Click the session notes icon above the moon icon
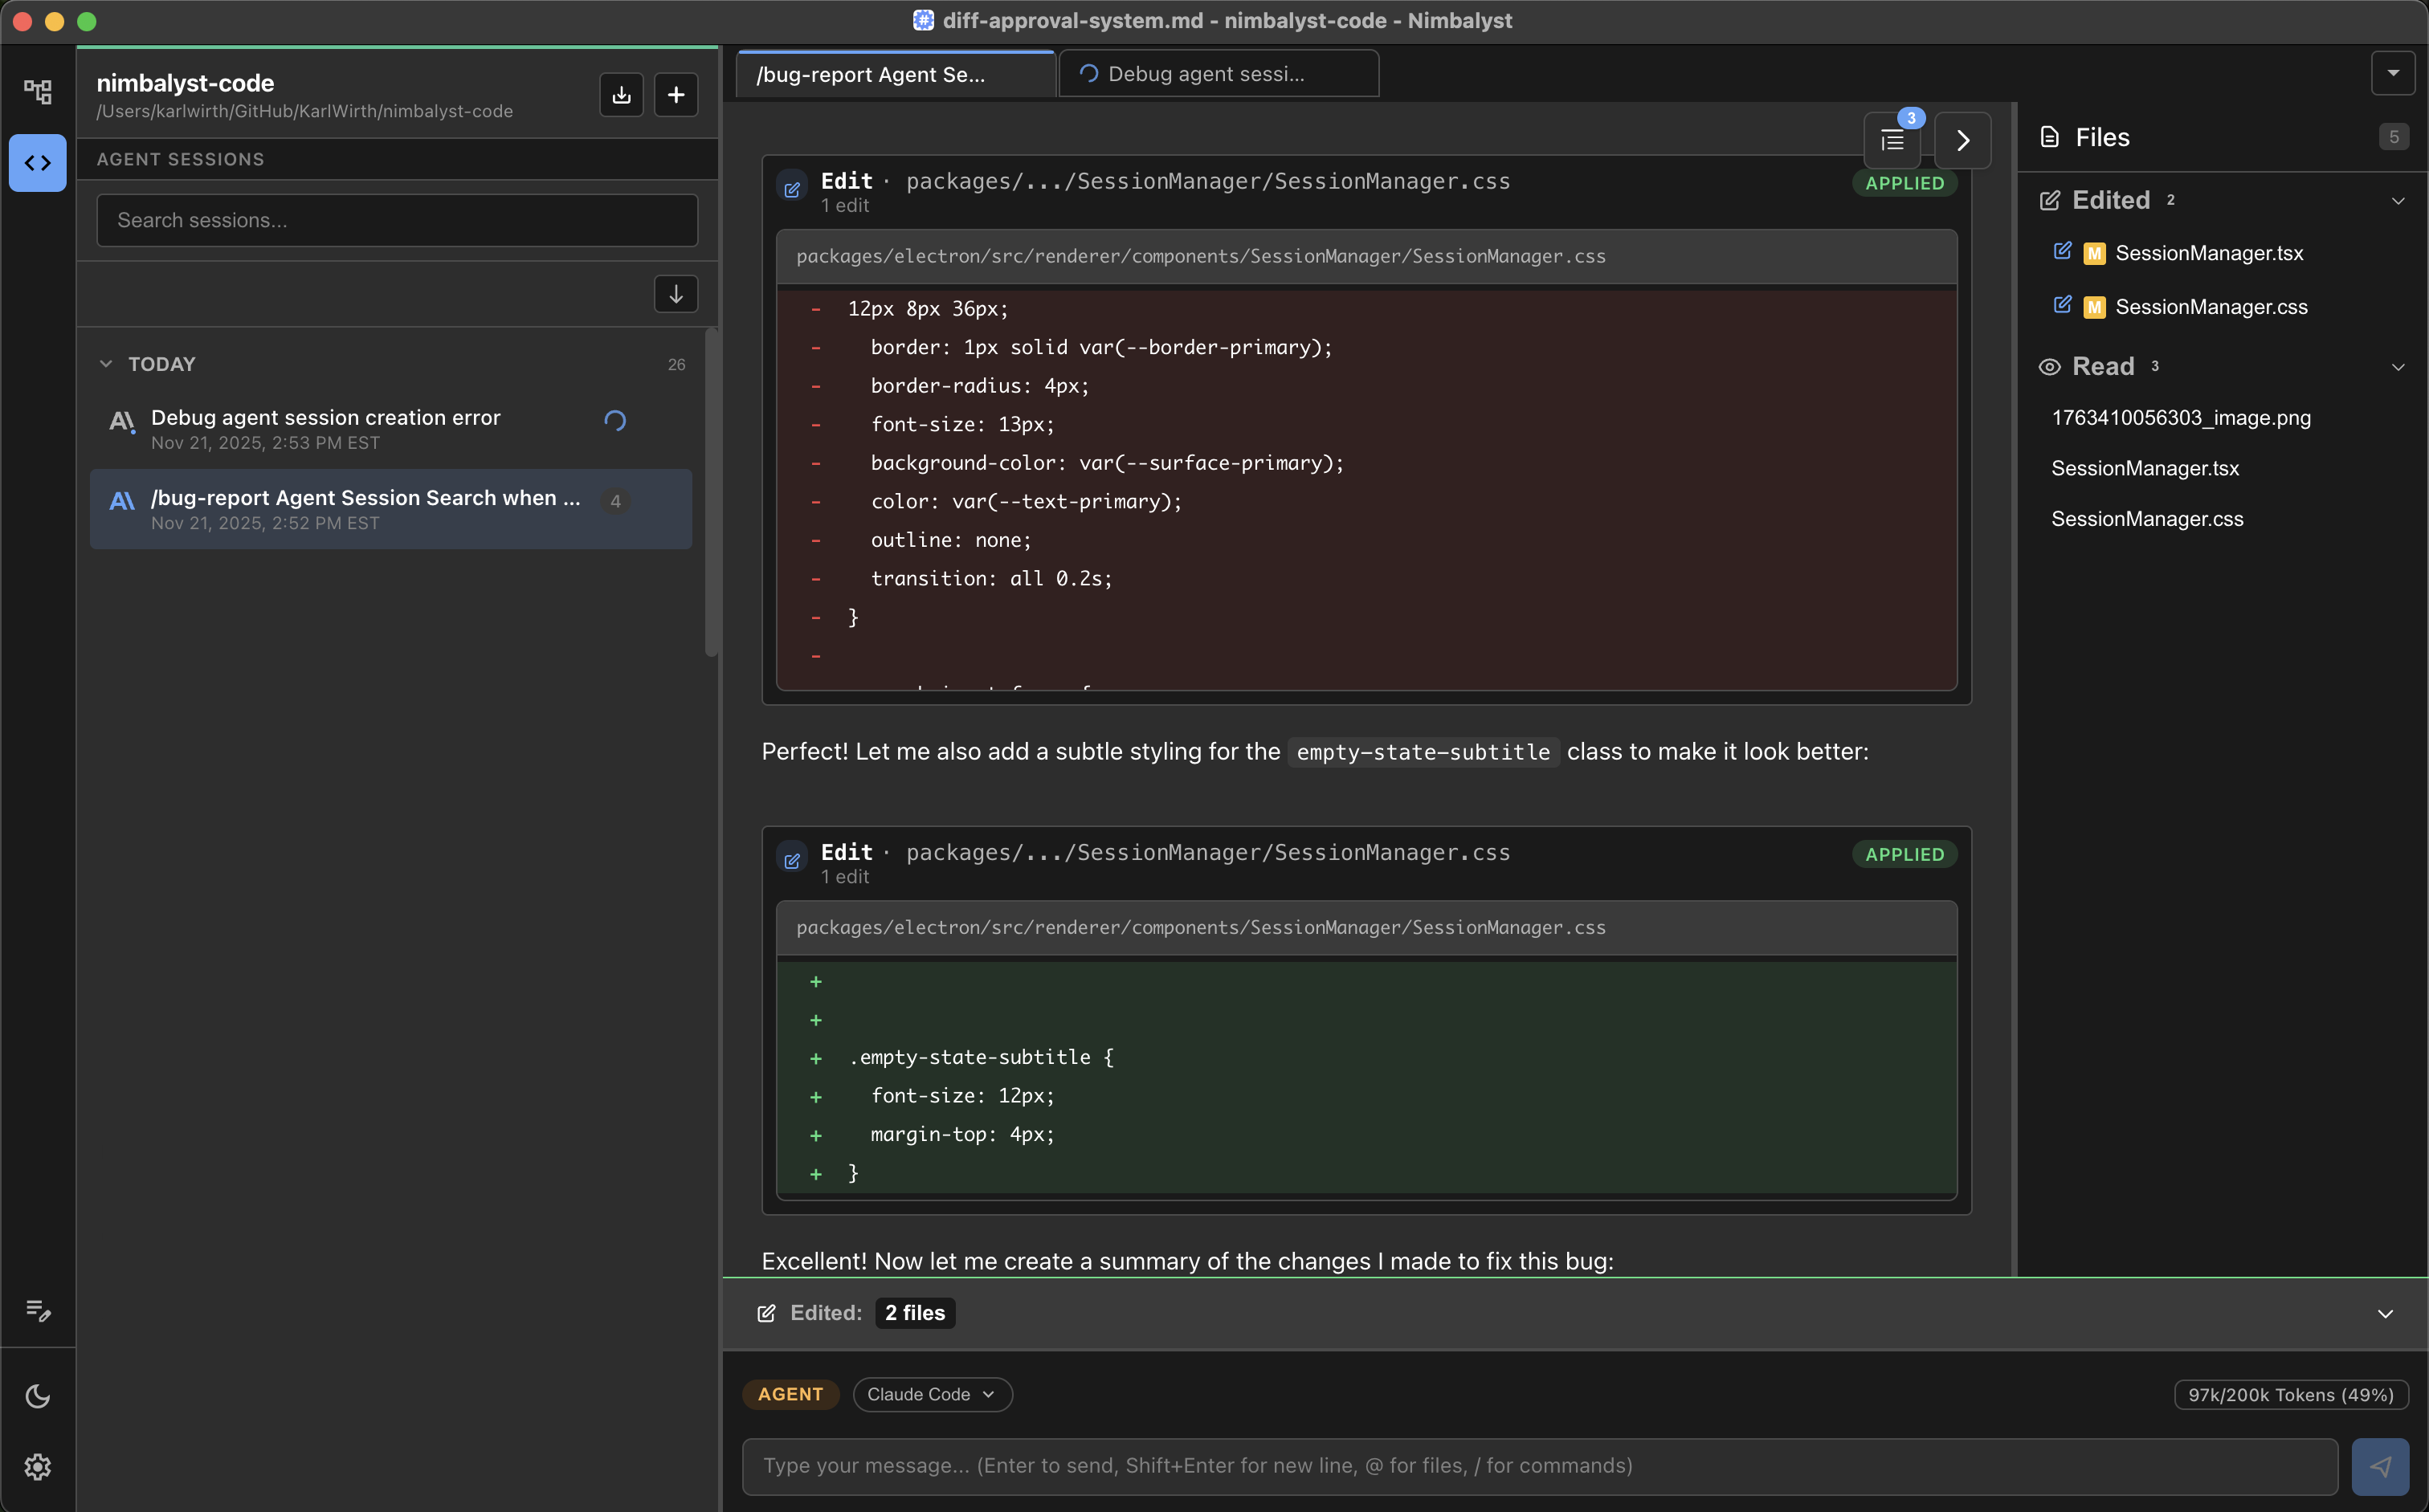 37,1310
